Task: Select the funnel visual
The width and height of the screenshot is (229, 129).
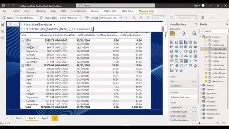Action: [x=176, y=52]
